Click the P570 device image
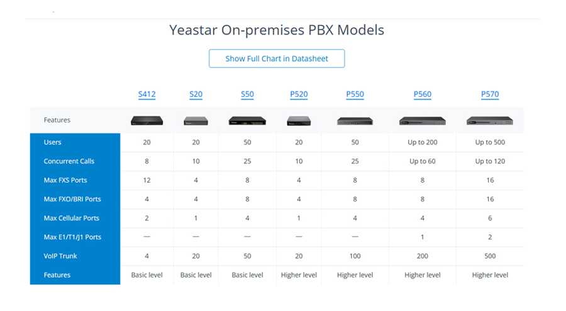Image resolution: width=566 pixels, height=311 pixels. tap(489, 120)
